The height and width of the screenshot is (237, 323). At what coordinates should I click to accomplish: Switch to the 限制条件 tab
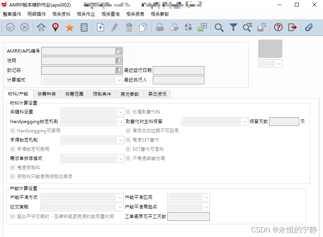[102, 94]
